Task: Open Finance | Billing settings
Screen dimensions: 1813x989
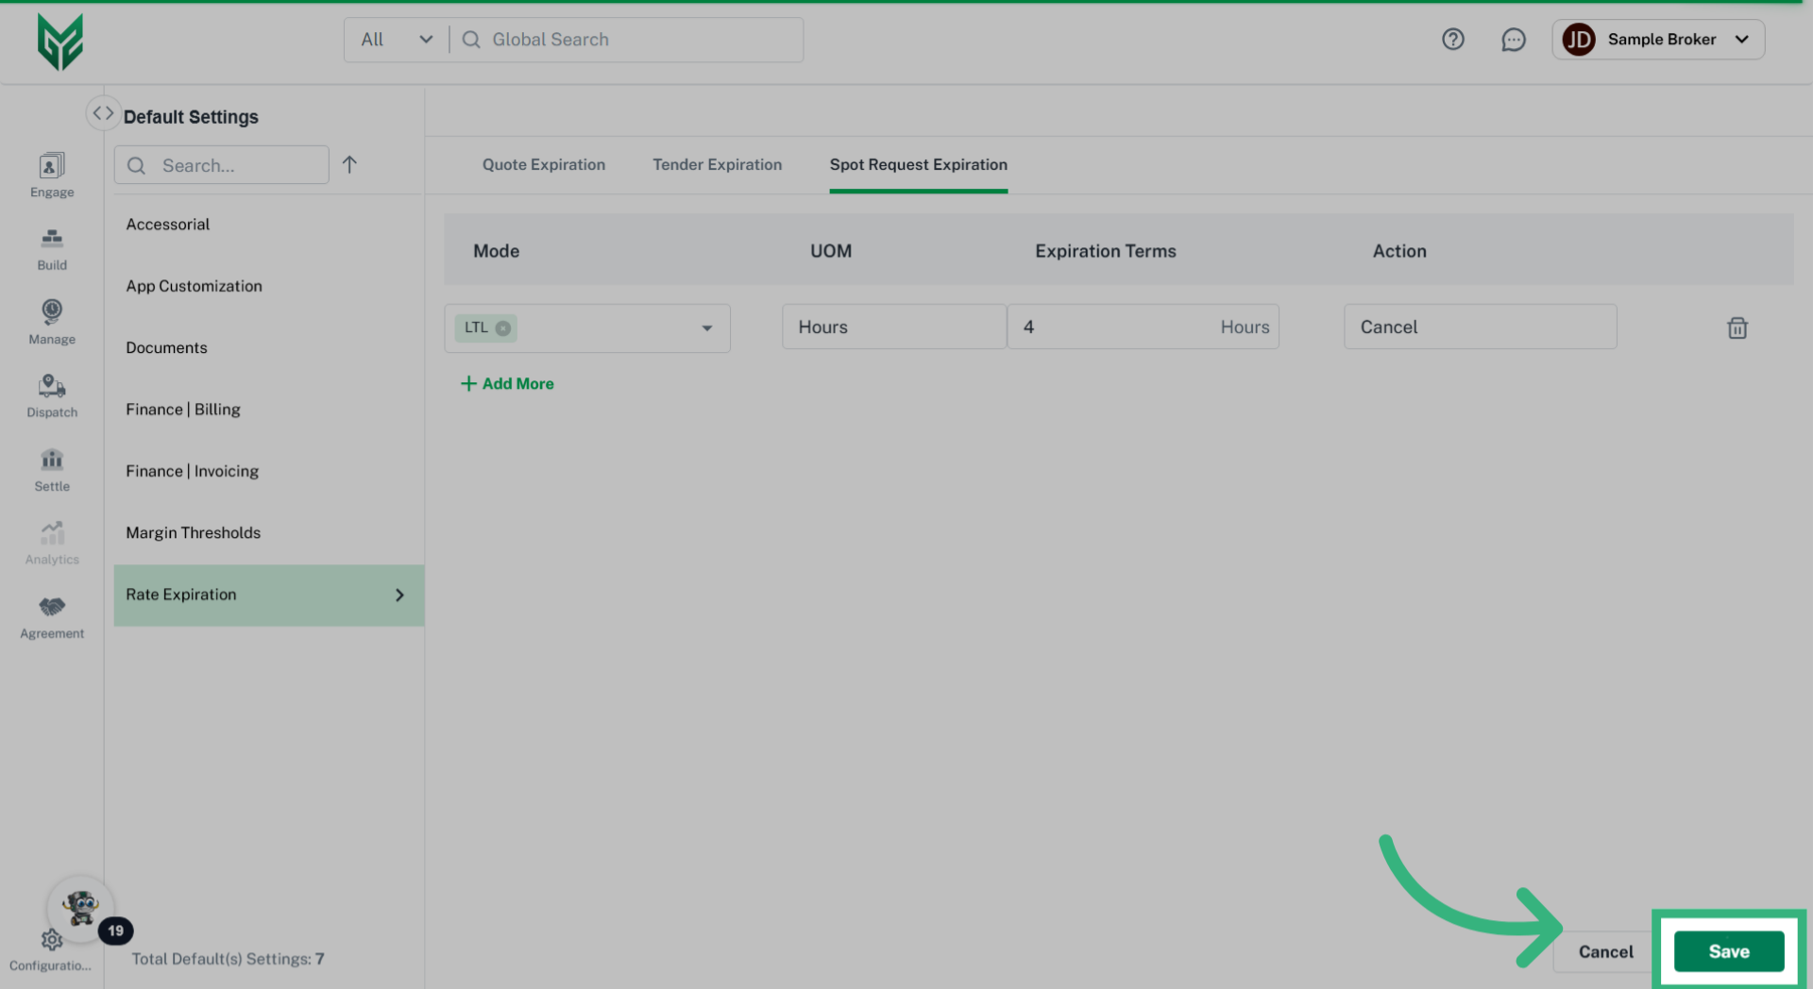Action: pyautogui.click(x=268, y=410)
